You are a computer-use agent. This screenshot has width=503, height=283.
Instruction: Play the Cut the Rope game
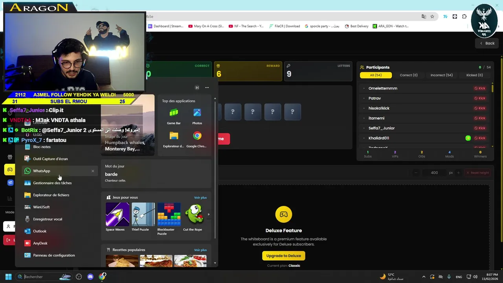point(195,217)
